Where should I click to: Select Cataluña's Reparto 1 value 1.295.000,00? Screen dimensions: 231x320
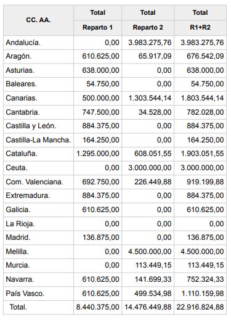[x=98, y=154]
